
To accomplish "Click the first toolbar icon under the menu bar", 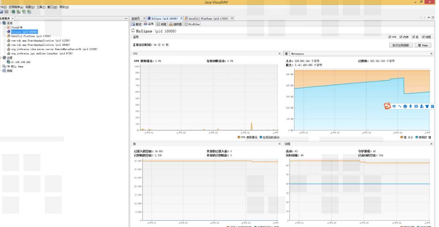I will pos(1,12).
